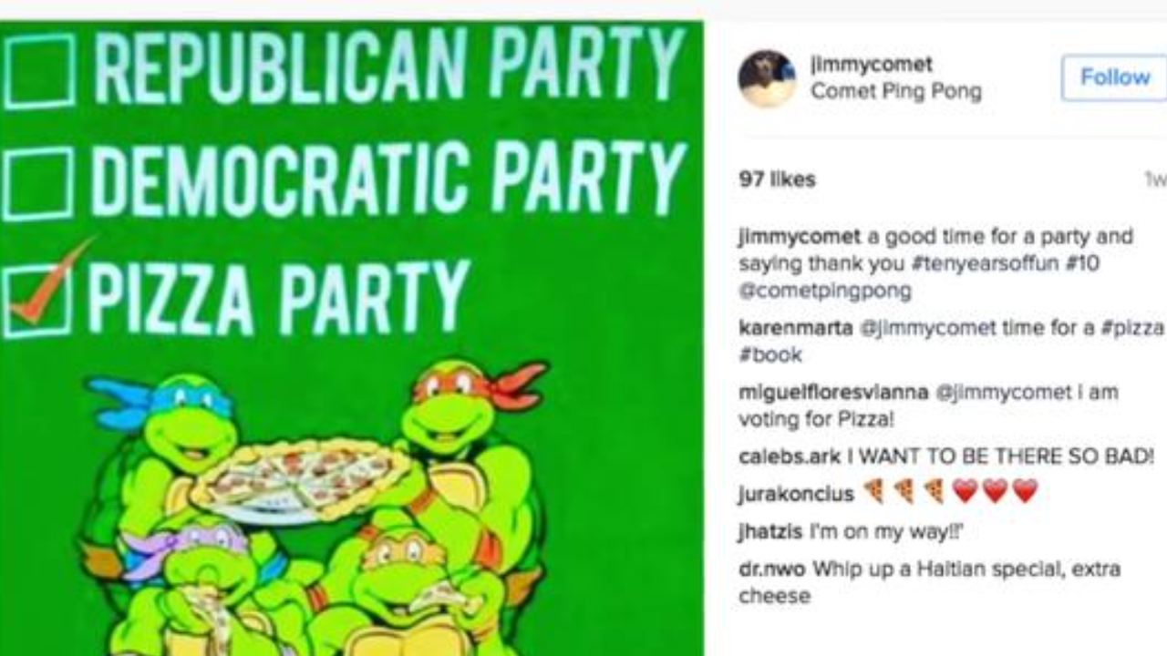This screenshot has height=656, width=1167.
Task: Open the @cometpingpong mention
Action: 824,292
